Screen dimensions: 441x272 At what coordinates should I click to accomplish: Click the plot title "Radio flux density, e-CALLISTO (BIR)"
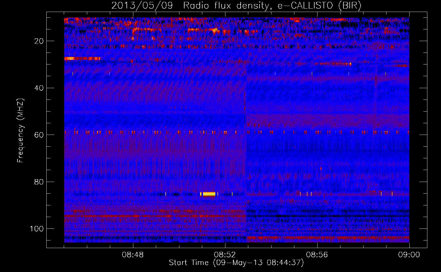click(x=272, y=6)
